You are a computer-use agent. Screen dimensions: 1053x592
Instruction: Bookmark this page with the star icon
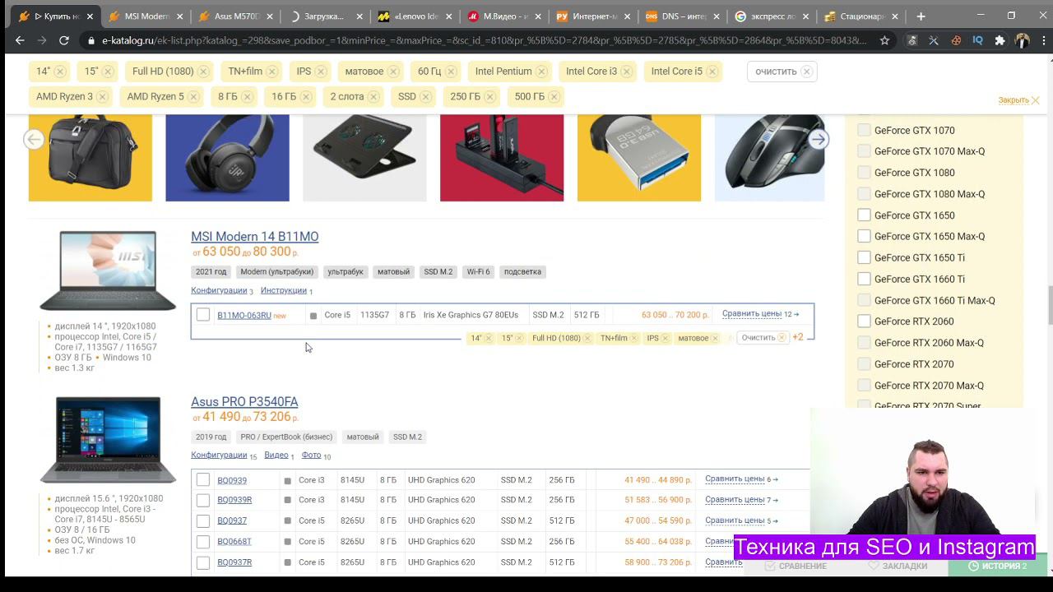(x=884, y=40)
